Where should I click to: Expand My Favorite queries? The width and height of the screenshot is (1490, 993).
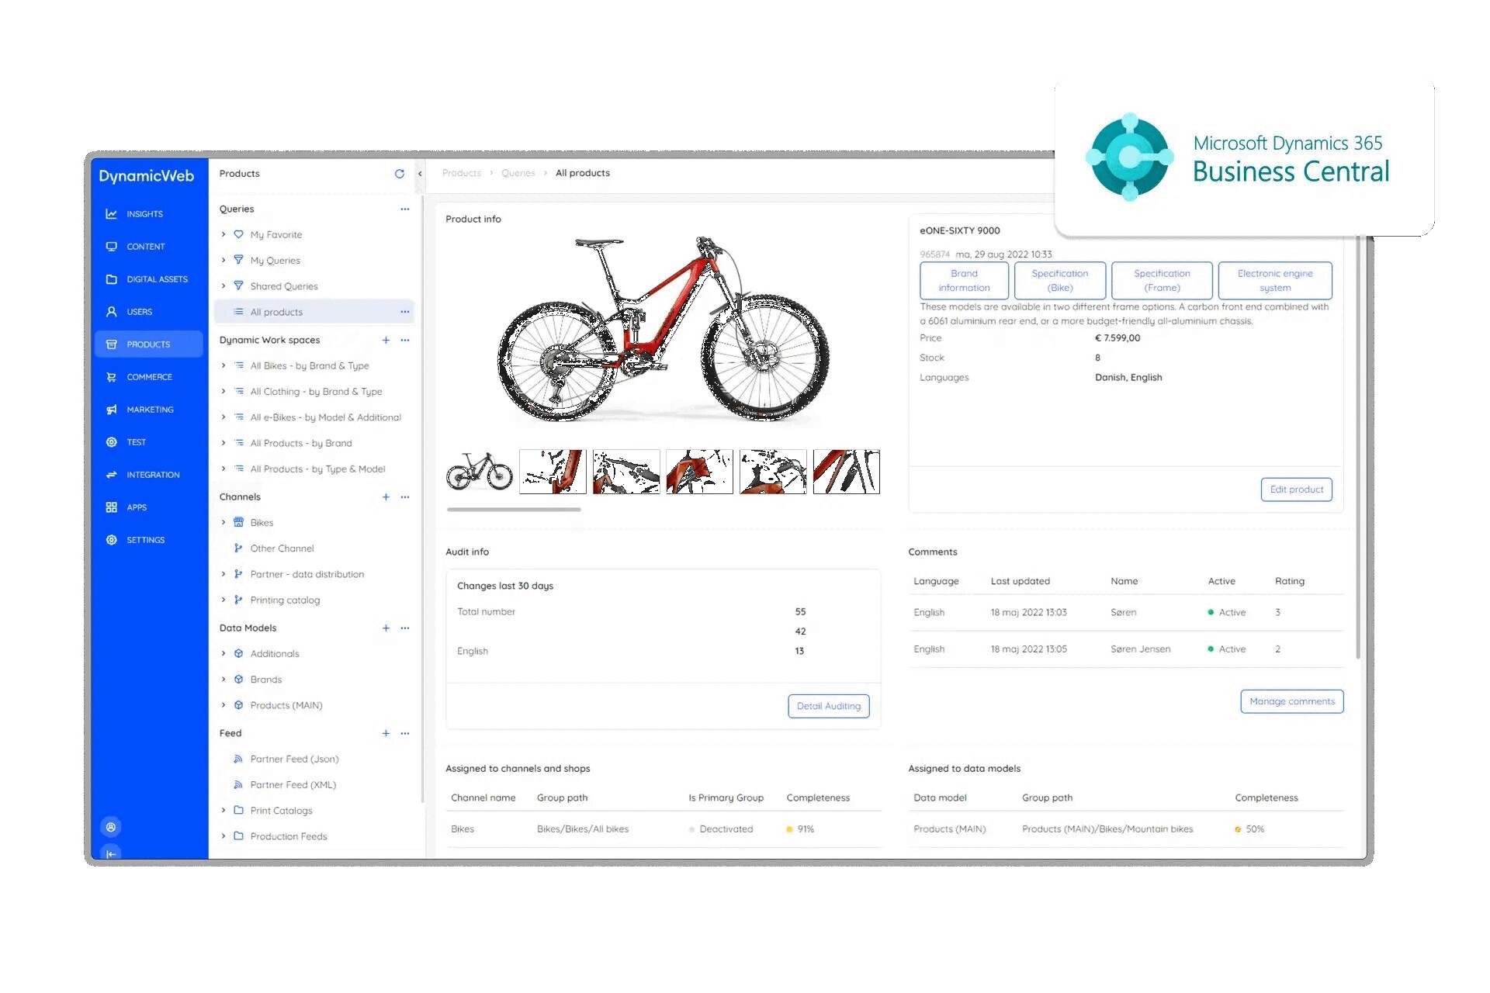[x=223, y=234]
